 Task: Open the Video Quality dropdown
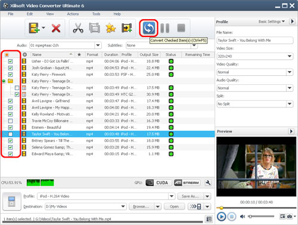tap(290, 72)
